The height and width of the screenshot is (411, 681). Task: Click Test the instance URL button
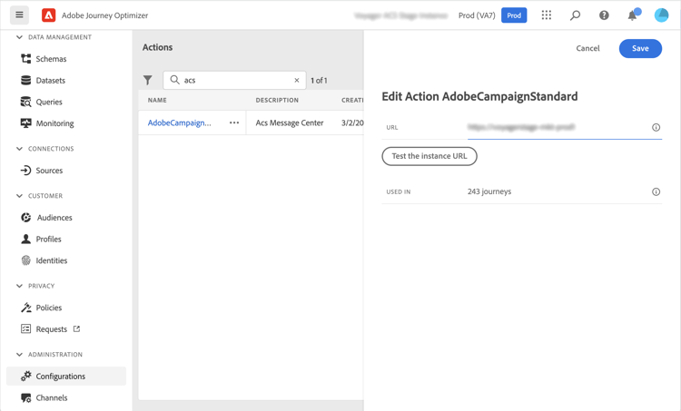[x=429, y=156]
